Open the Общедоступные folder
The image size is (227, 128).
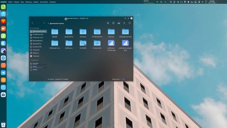pyautogui.click(x=125, y=33)
